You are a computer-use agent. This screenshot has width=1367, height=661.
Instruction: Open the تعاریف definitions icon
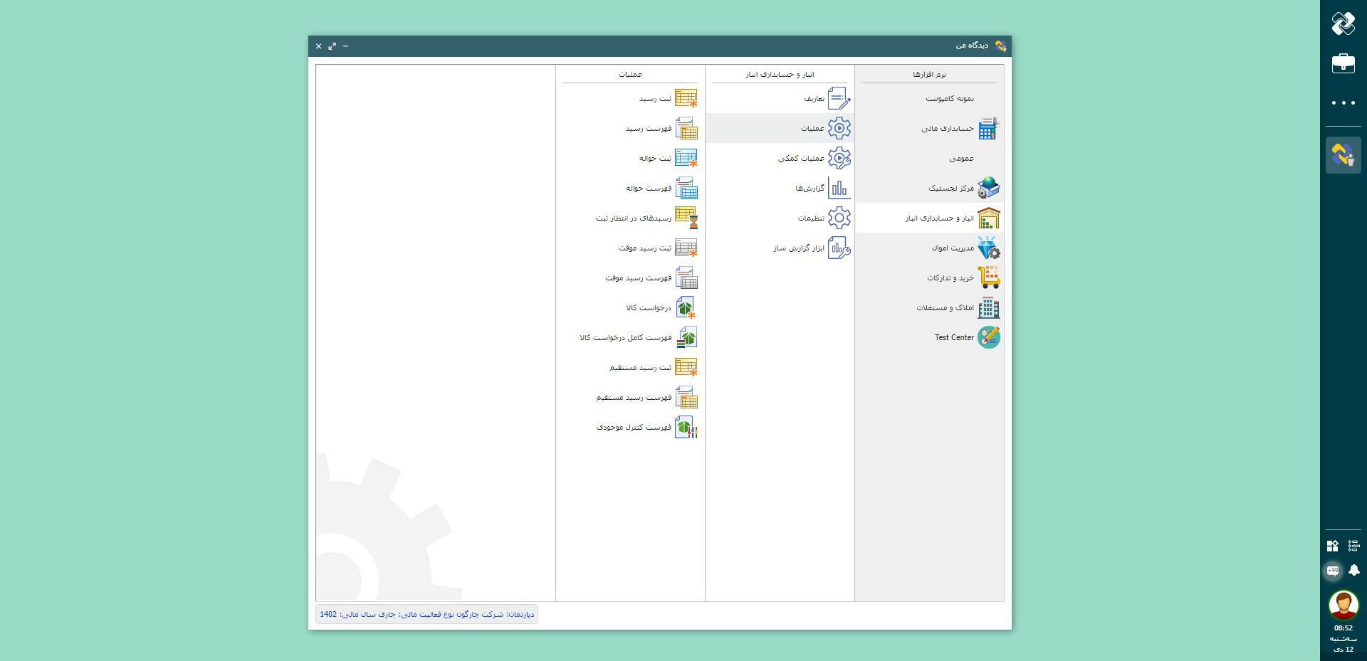839,99
